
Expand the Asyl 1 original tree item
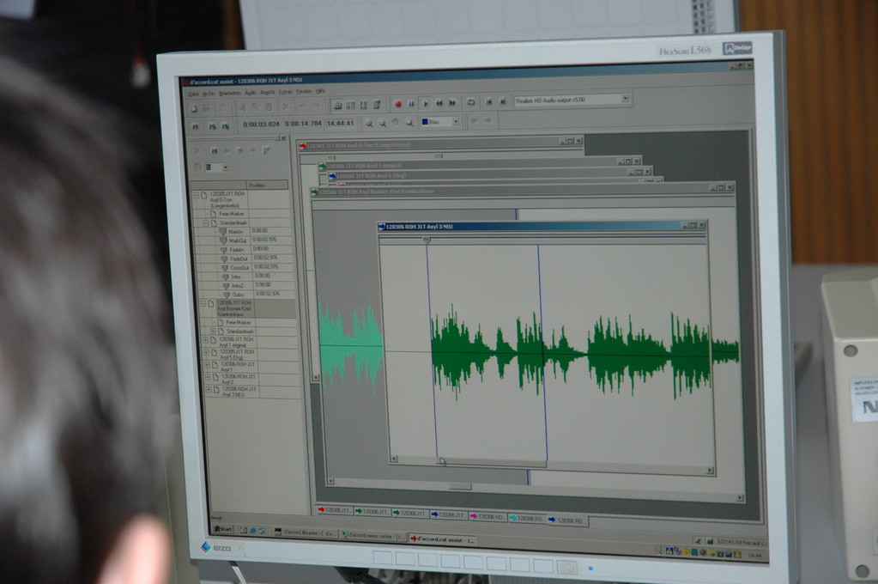click(x=205, y=340)
